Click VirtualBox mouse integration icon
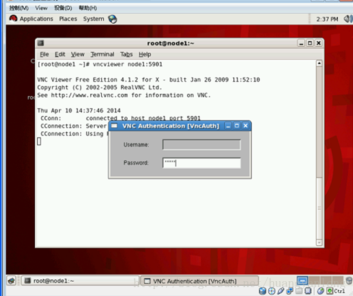This screenshot has height=296, width=353. (321, 291)
